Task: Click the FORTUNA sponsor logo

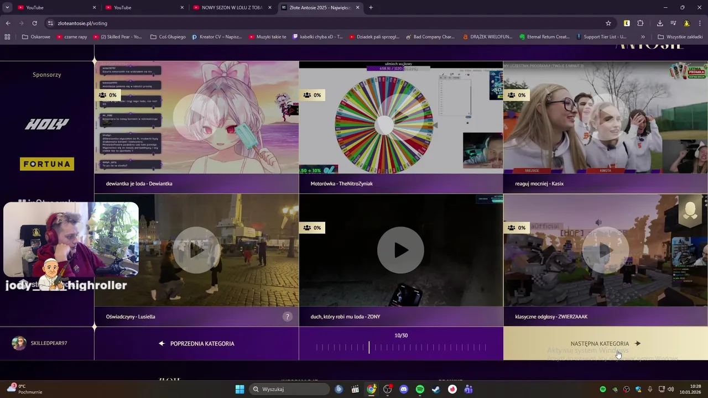Action: point(47,164)
